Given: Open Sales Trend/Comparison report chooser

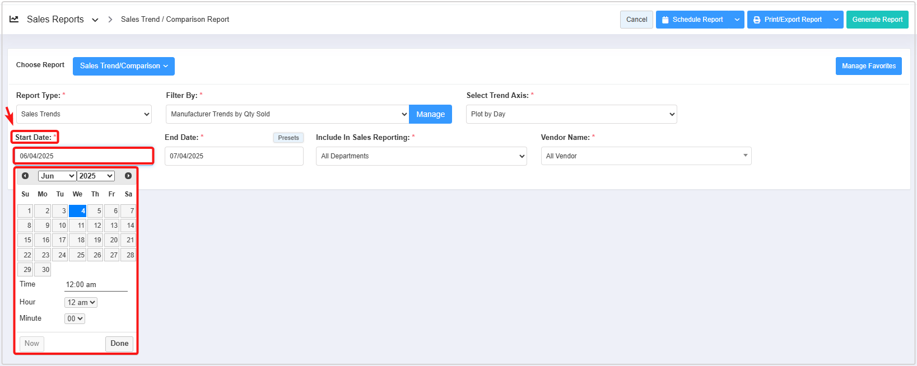Looking at the screenshot, I should [x=124, y=66].
